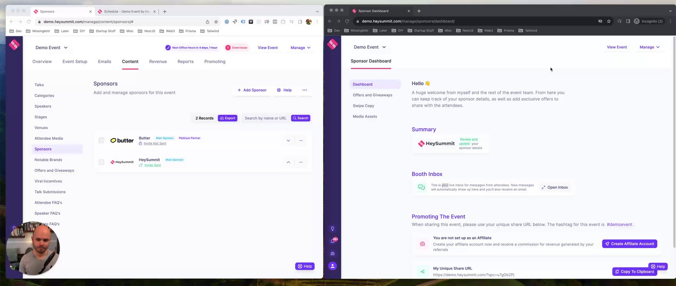Switch to the Overview tab

[42, 62]
